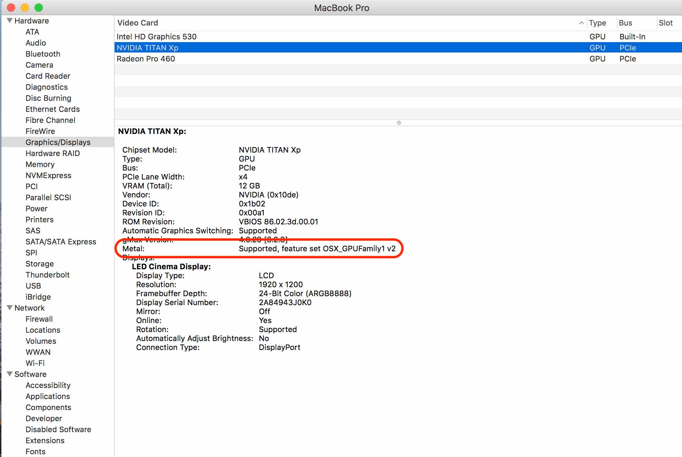Open NVMExpress in the sidebar
This screenshot has width=682, height=457.
click(x=48, y=175)
